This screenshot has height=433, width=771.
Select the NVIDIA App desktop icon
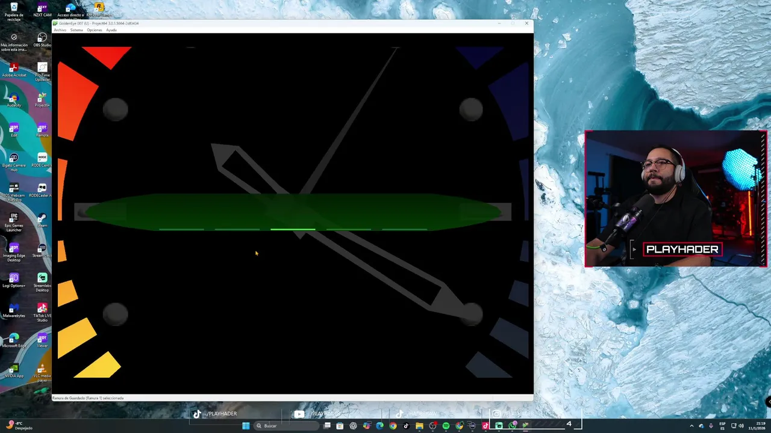(x=14, y=371)
